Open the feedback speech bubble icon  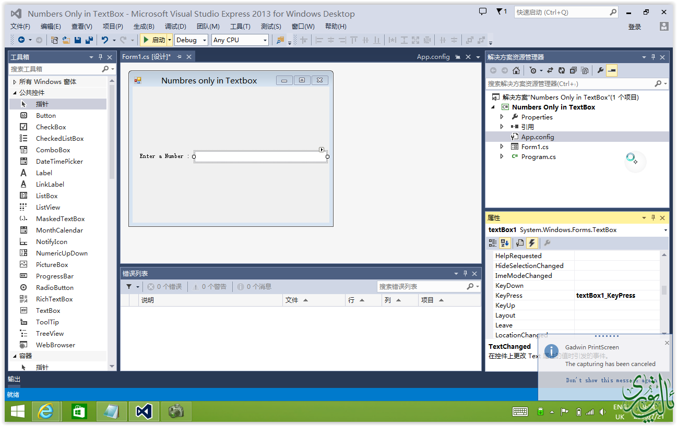483,11
